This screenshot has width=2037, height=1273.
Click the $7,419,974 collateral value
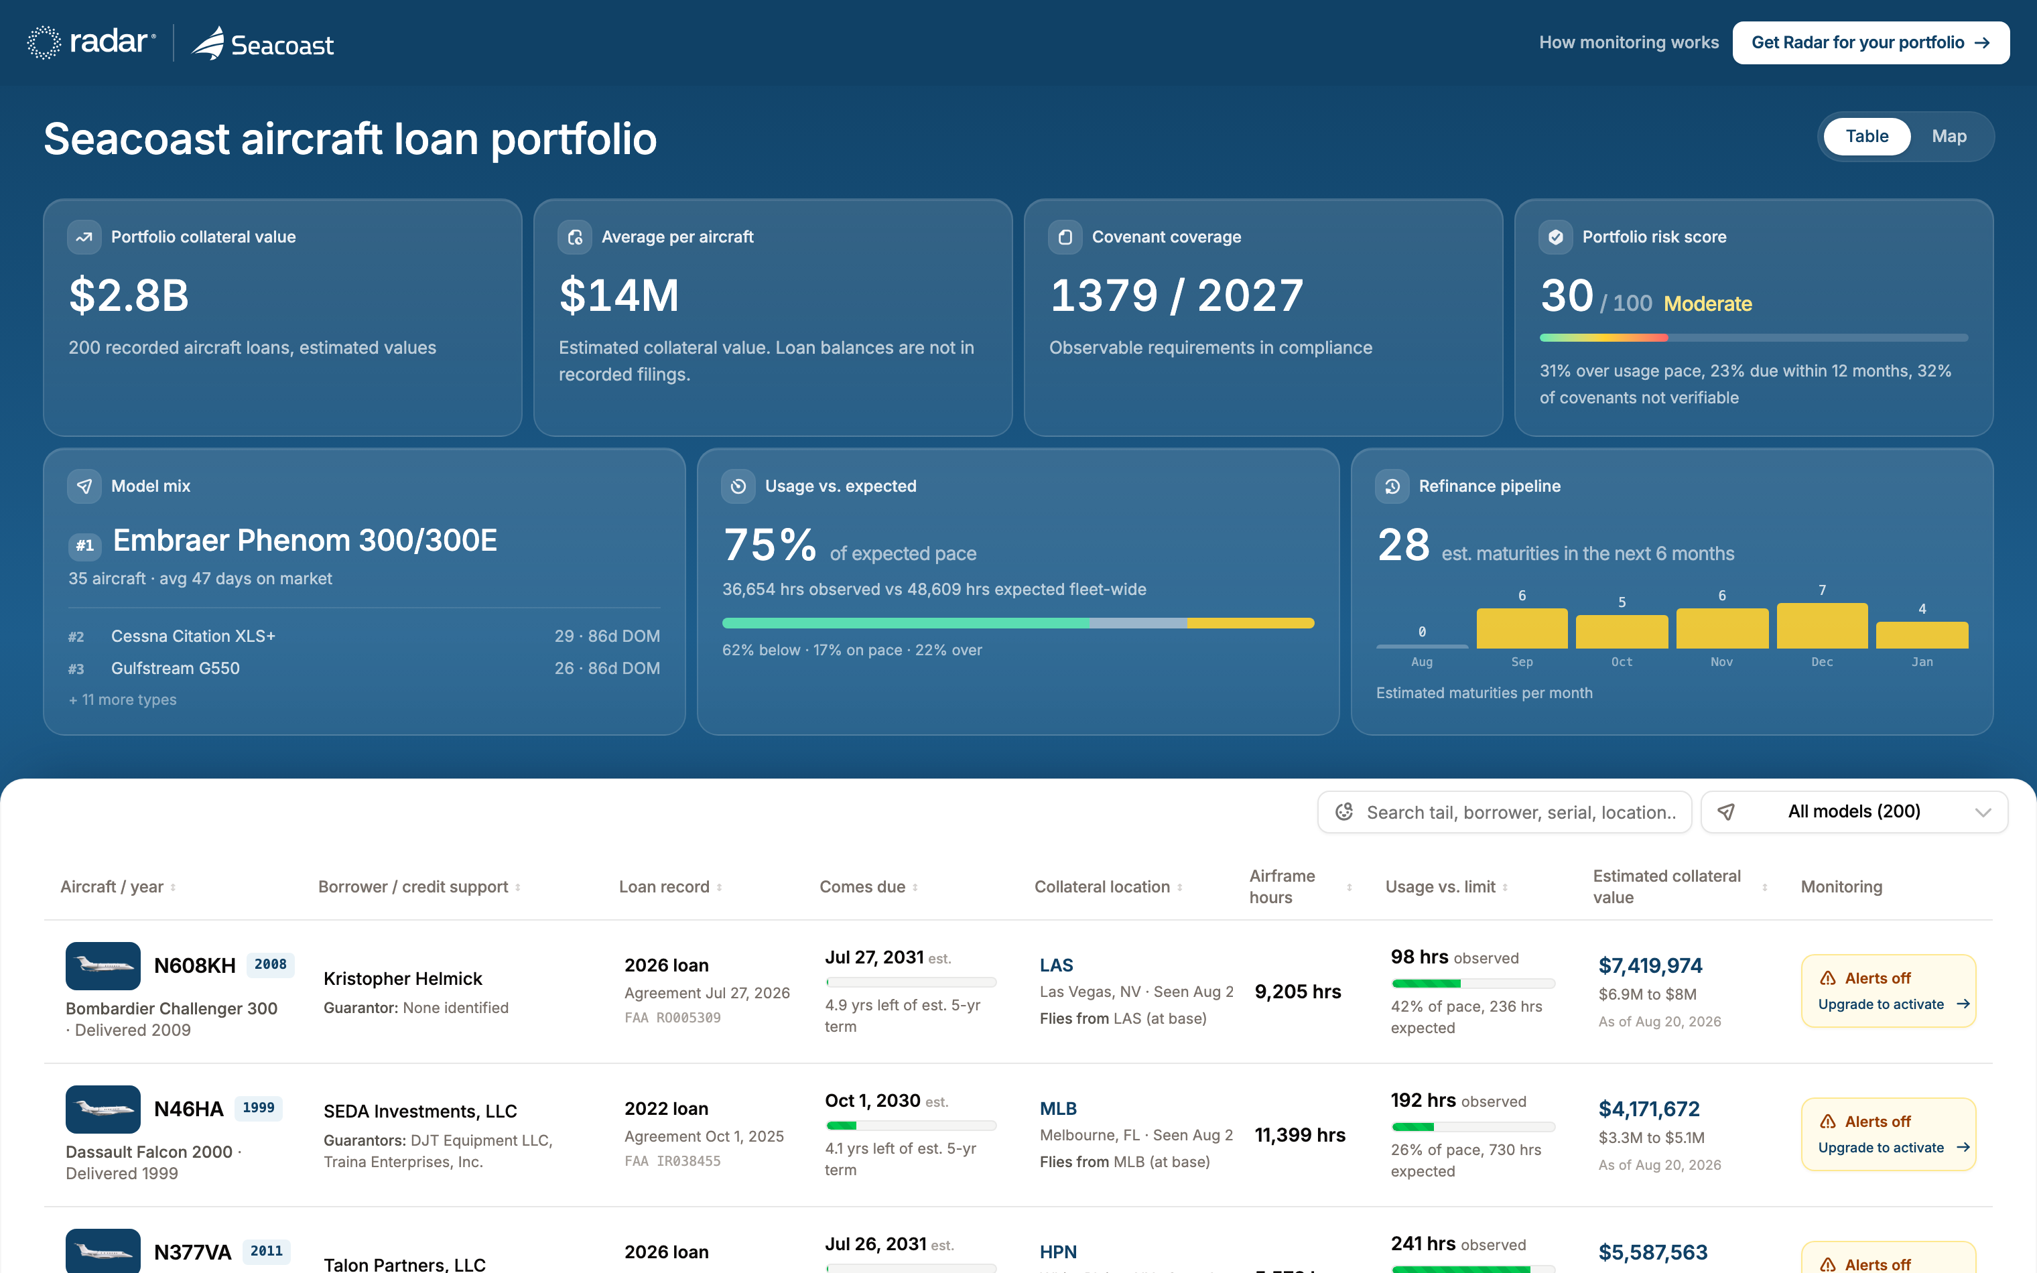[x=1650, y=965]
